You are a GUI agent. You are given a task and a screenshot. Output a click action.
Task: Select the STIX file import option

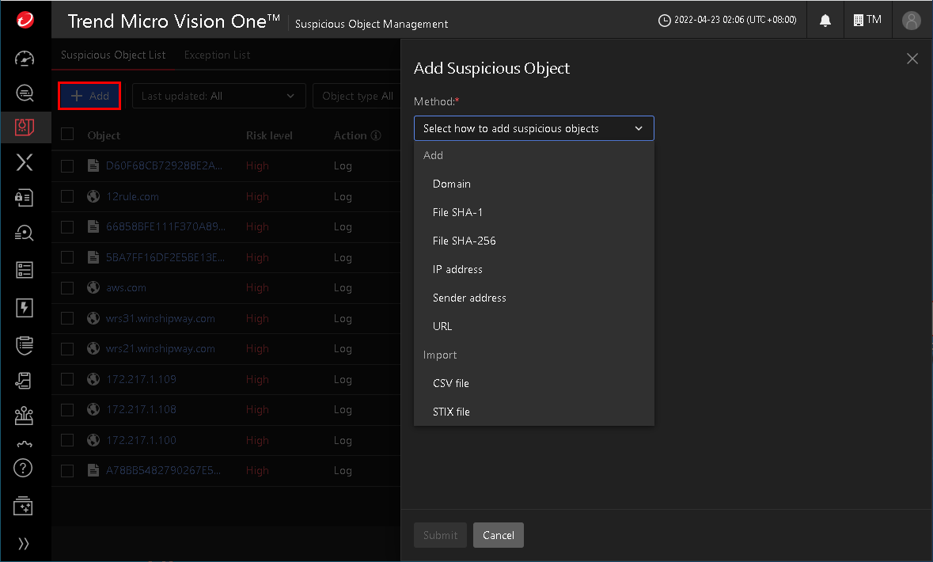(451, 412)
